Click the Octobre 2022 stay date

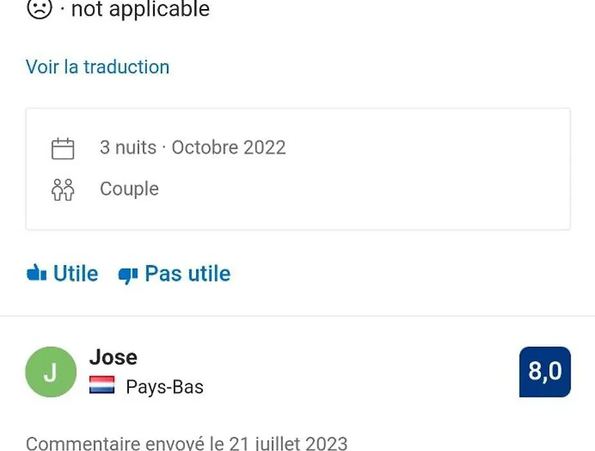coord(229,148)
